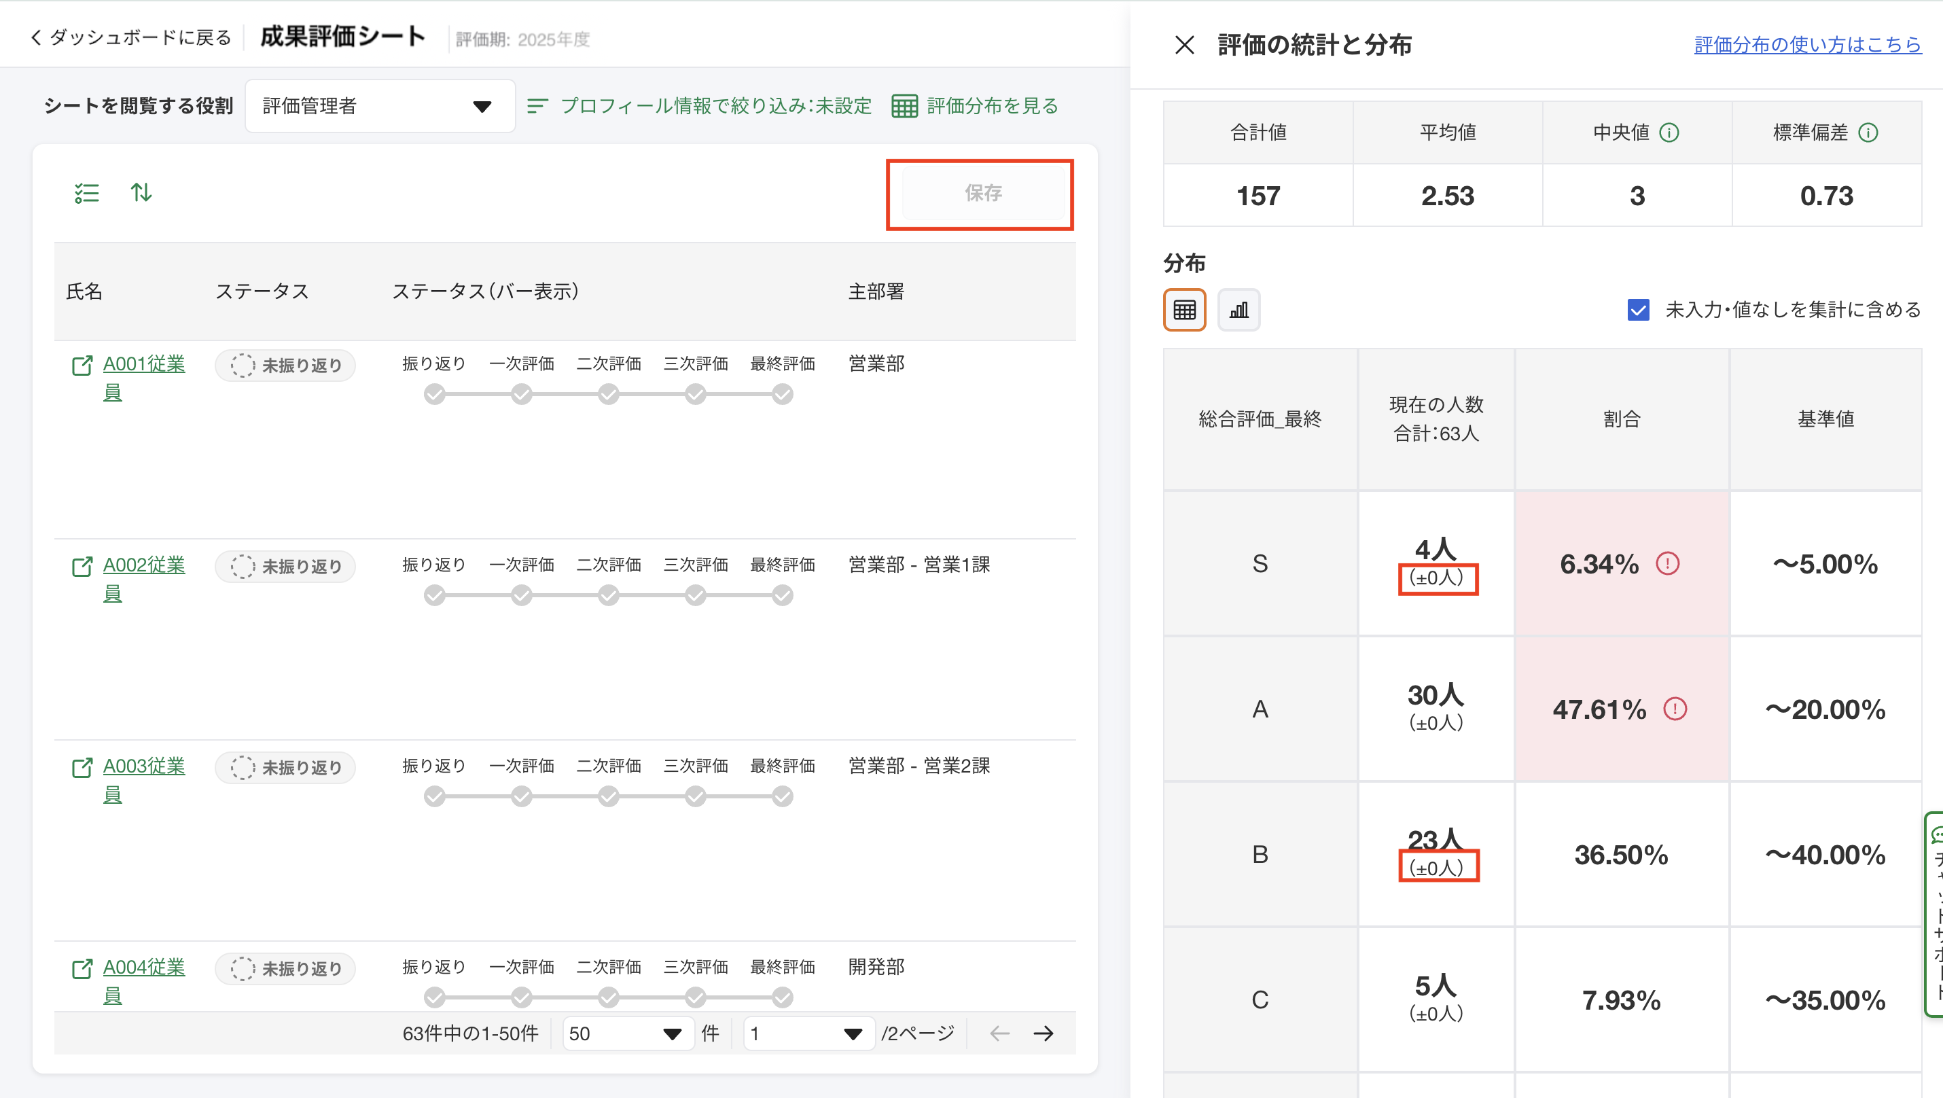Click the info icon next to 中央値
Image resolution: width=1943 pixels, height=1098 pixels.
click(1669, 132)
